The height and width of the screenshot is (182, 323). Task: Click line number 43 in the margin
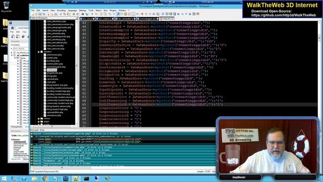click(84, 23)
